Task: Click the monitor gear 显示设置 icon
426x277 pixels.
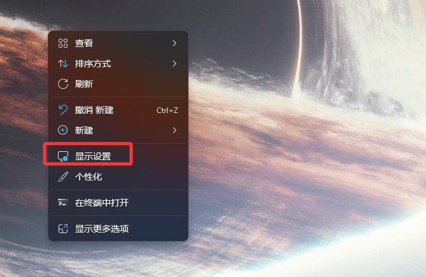Action: coord(63,156)
